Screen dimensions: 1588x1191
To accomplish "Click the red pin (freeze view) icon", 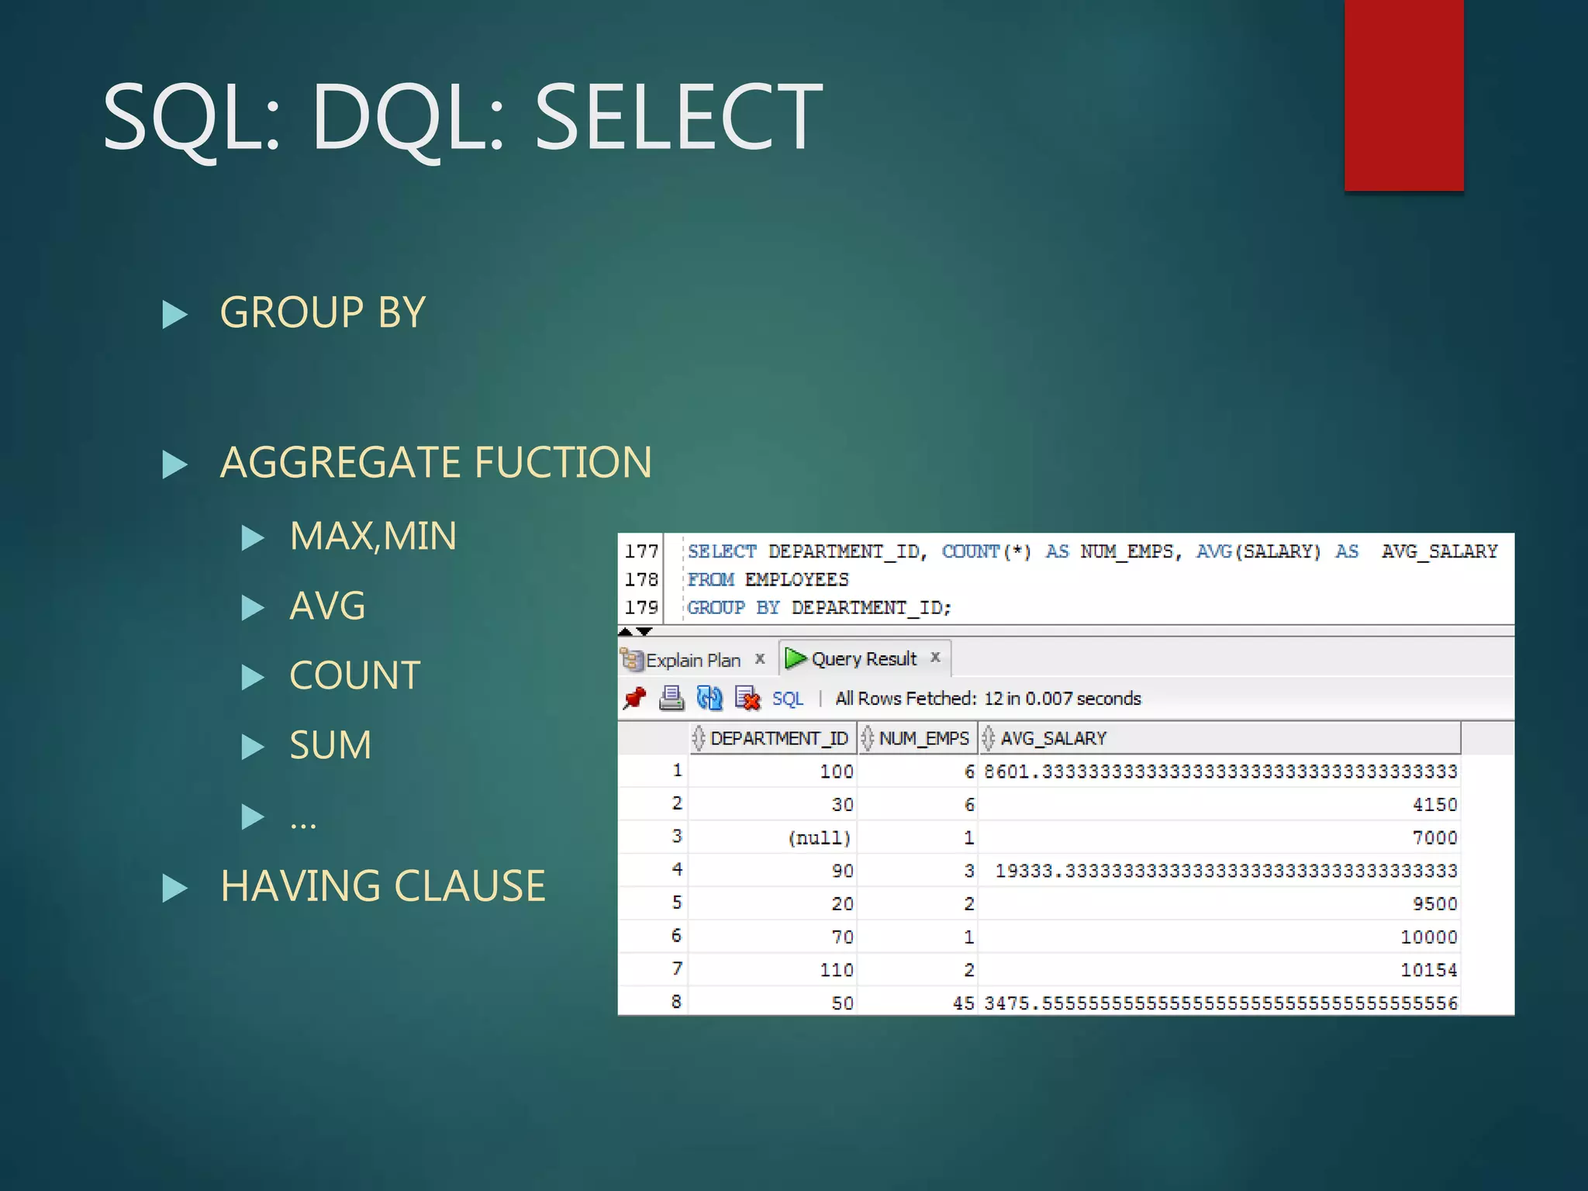I will [x=634, y=699].
